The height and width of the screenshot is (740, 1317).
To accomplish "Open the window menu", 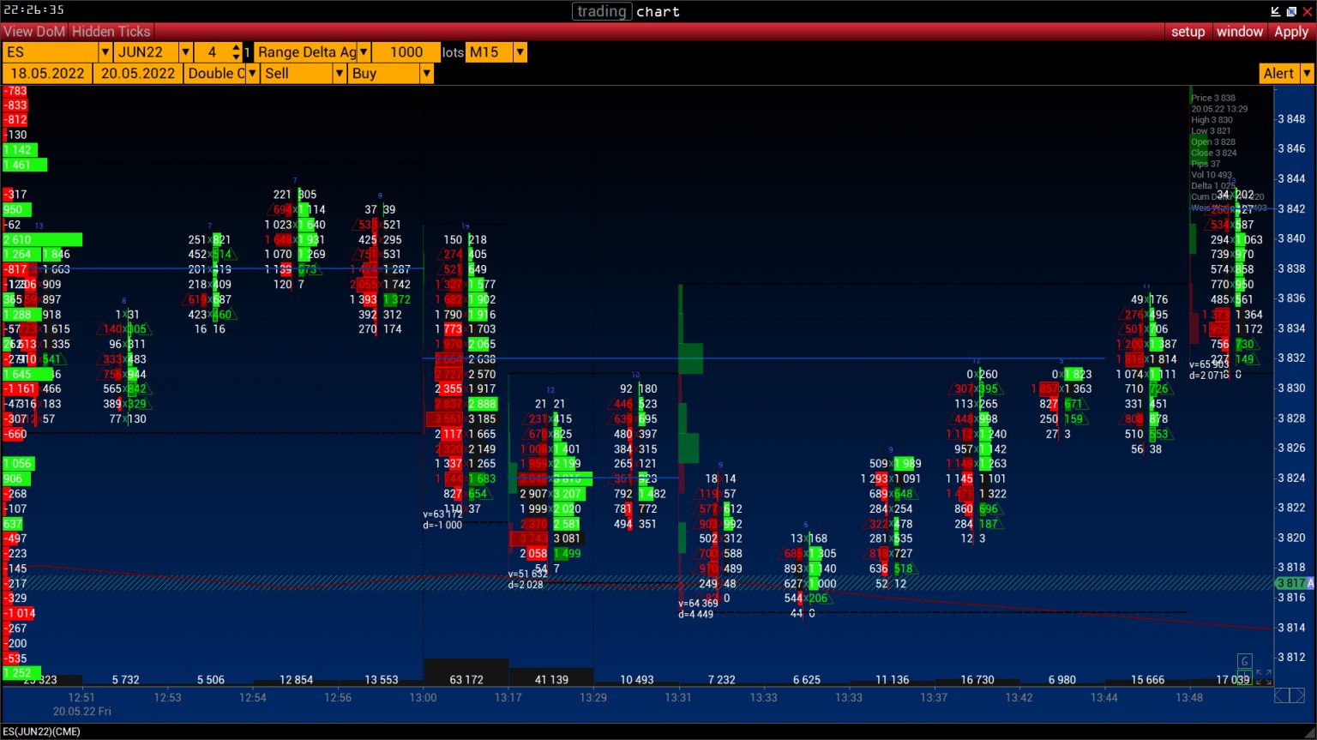I will point(1239,32).
